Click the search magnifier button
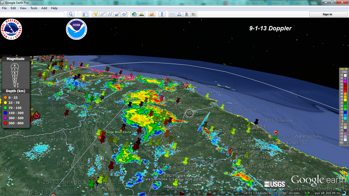This screenshot has height=196, width=349. point(71,14)
